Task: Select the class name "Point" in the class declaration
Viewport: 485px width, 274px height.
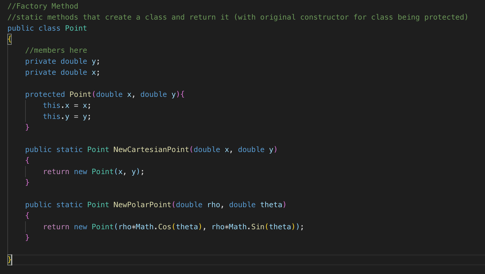Action: [x=76, y=28]
